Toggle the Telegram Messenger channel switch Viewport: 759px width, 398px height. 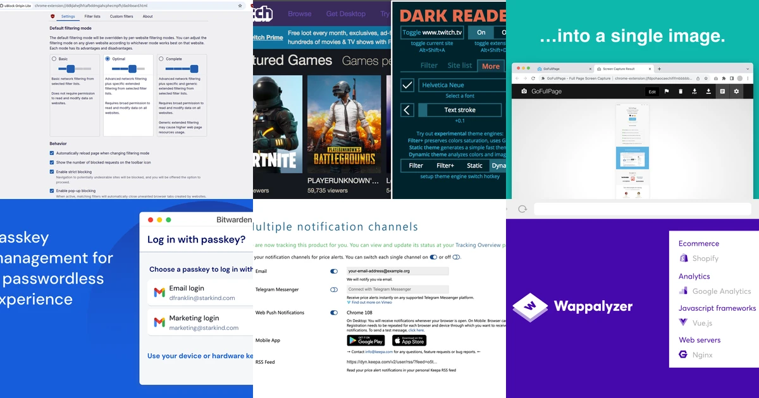pos(334,289)
